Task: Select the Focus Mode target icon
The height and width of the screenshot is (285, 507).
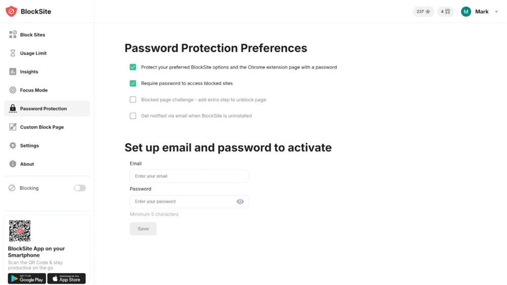Action: click(x=13, y=90)
